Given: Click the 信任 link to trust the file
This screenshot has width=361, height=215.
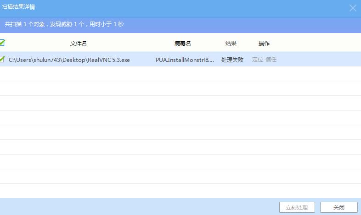Looking at the screenshot, I should click(271, 60).
